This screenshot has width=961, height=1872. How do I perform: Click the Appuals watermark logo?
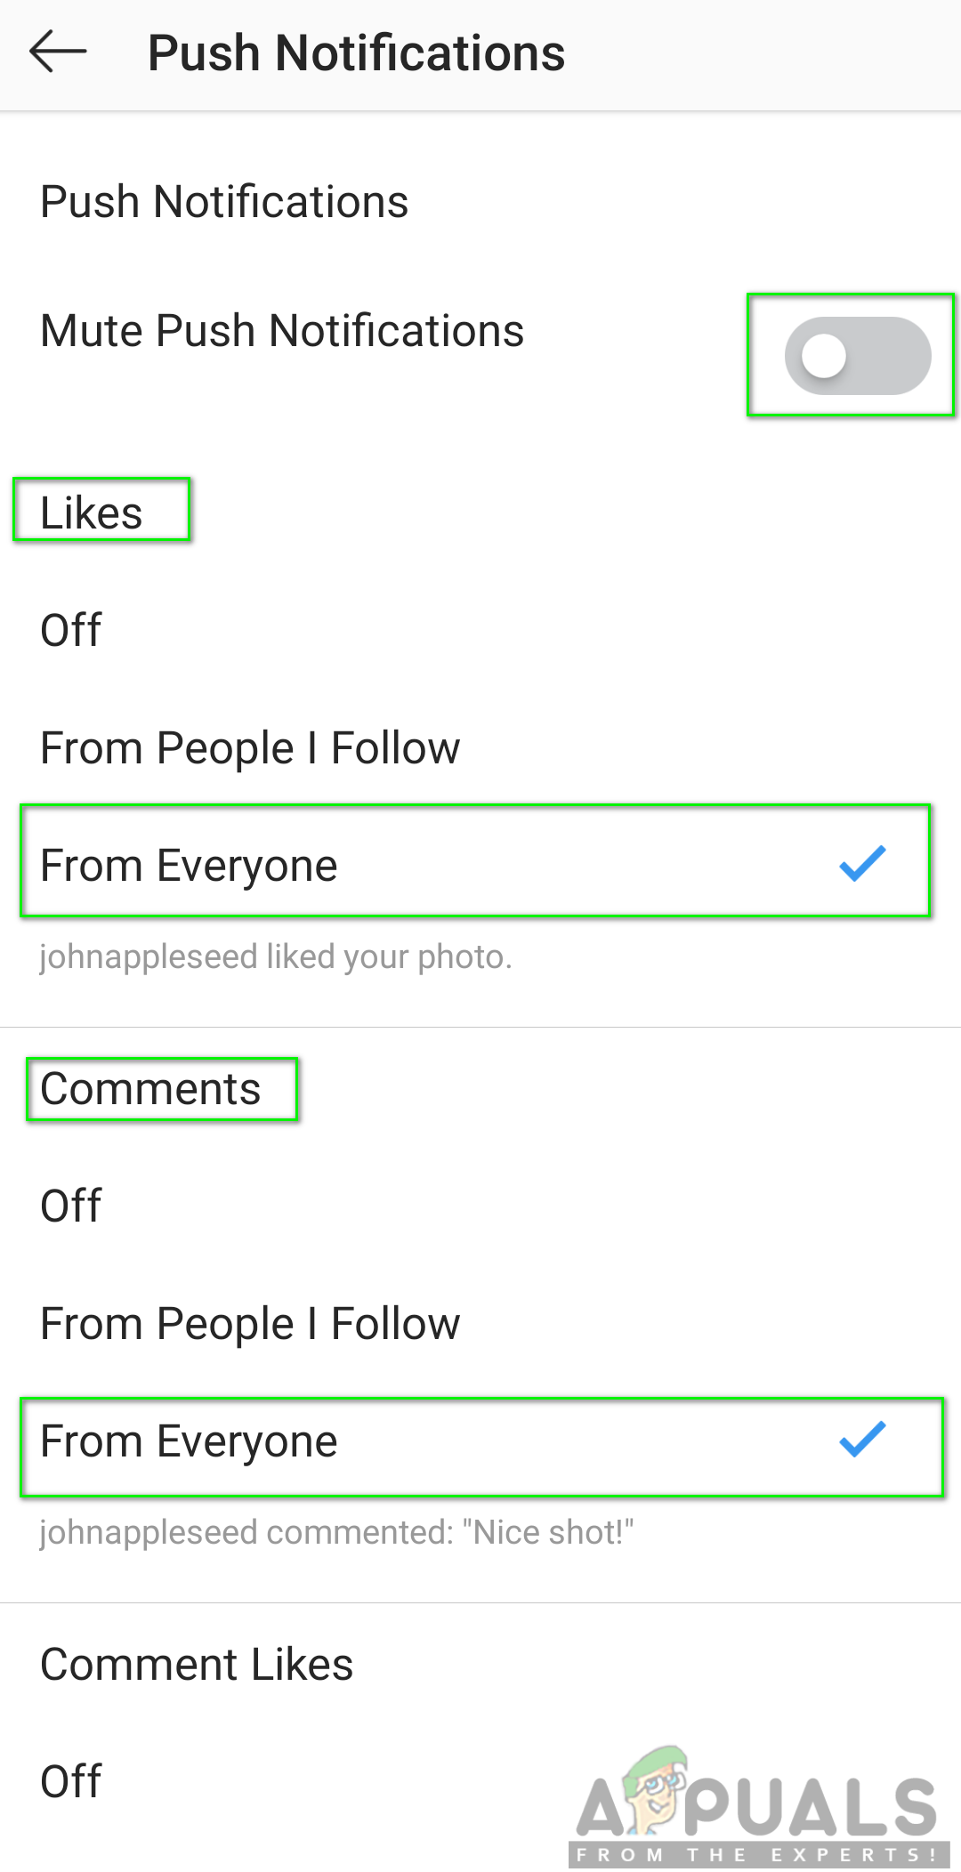(758, 1806)
